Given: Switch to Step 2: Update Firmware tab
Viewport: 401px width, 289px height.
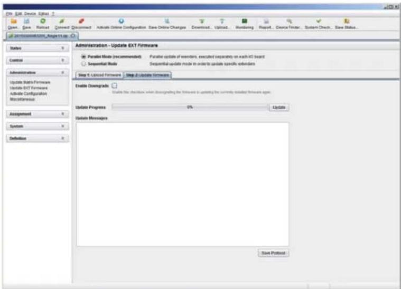Looking at the screenshot, I should click(147, 75).
